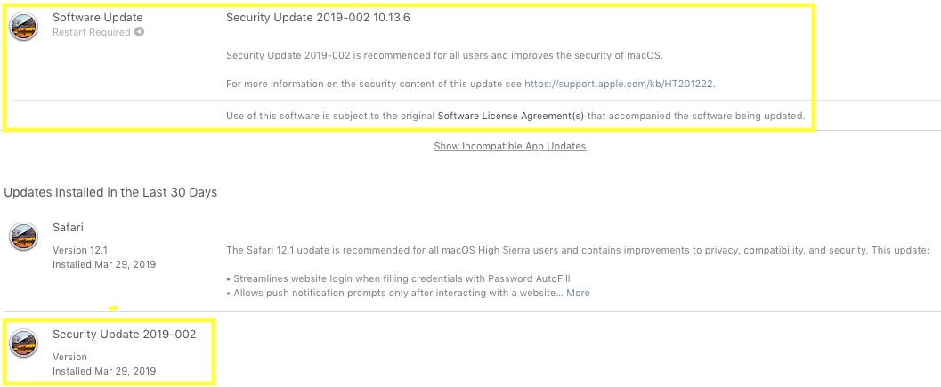Click the Restart Required label
The width and height of the screenshot is (941, 387).
coord(92,33)
